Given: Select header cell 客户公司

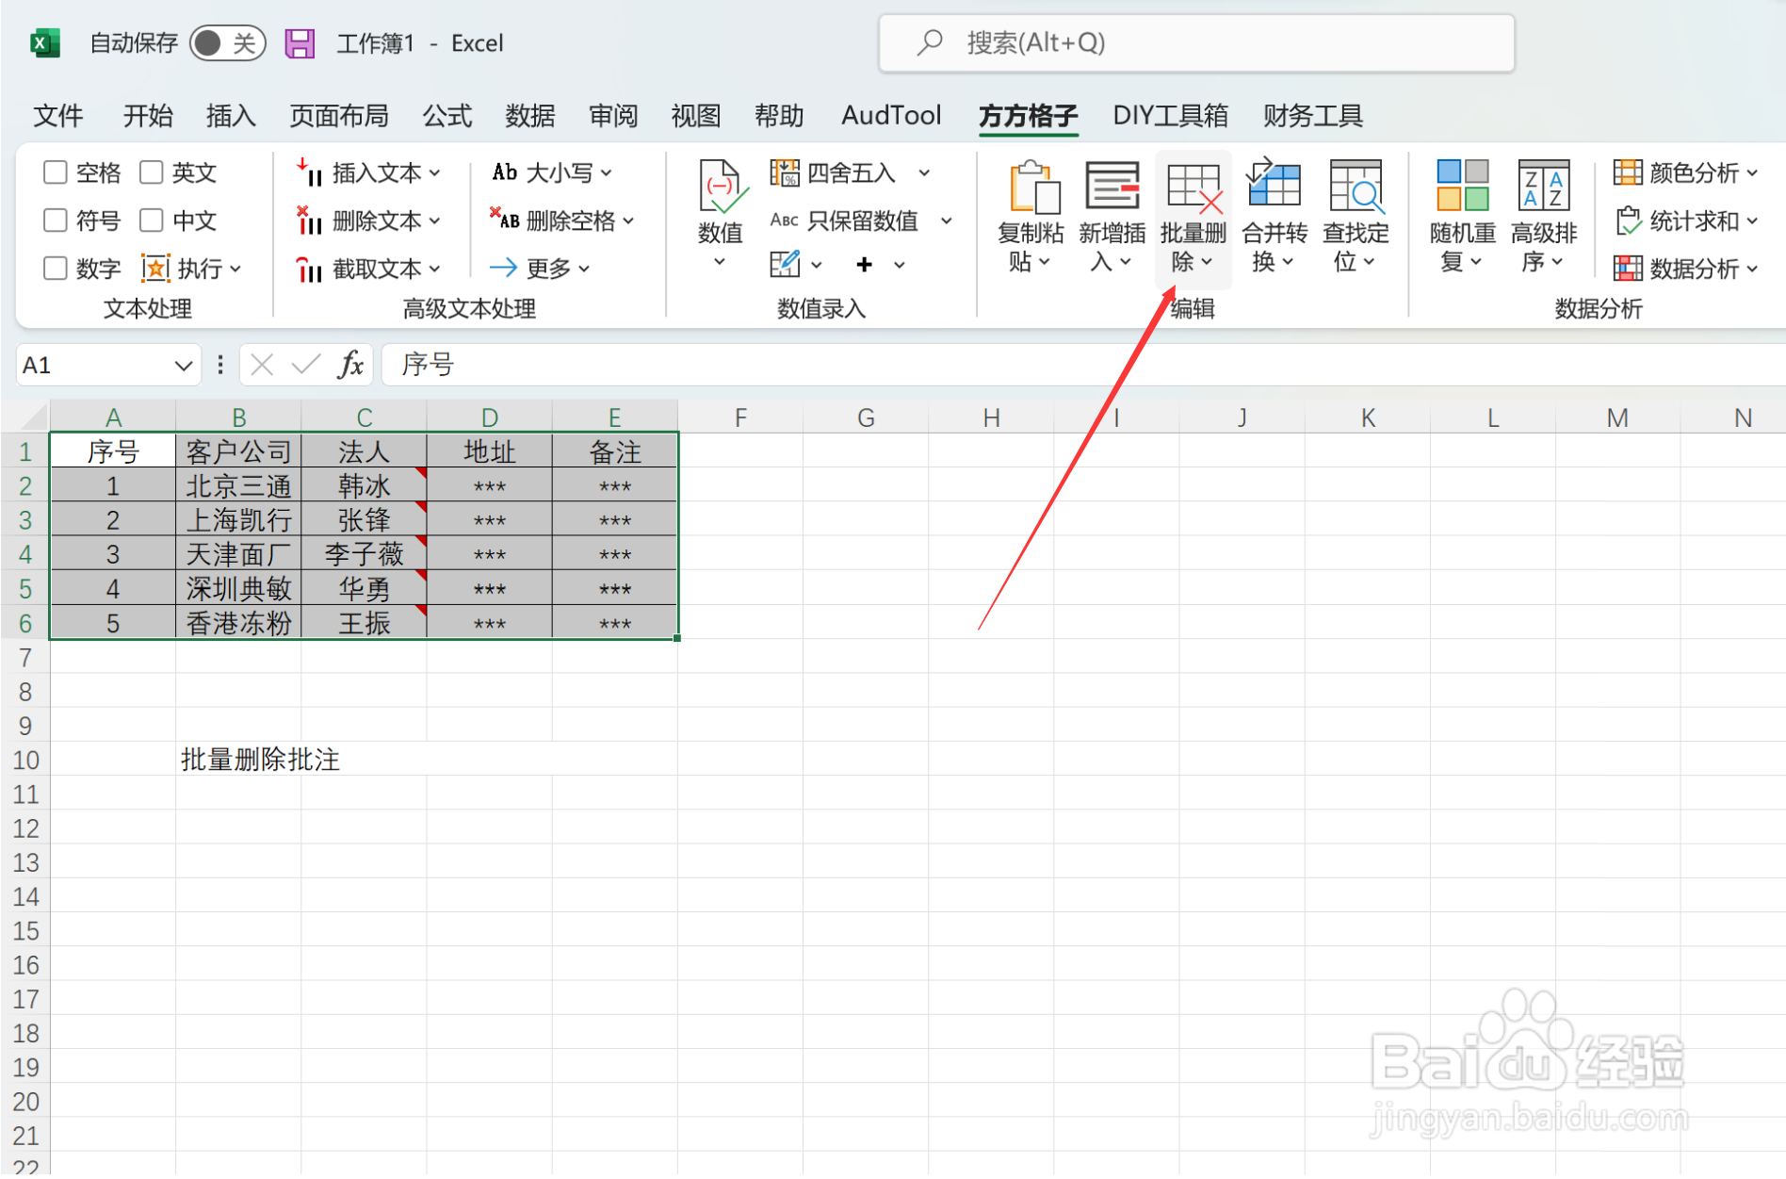Looking at the screenshot, I should pyautogui.click(x=238, y=451).
